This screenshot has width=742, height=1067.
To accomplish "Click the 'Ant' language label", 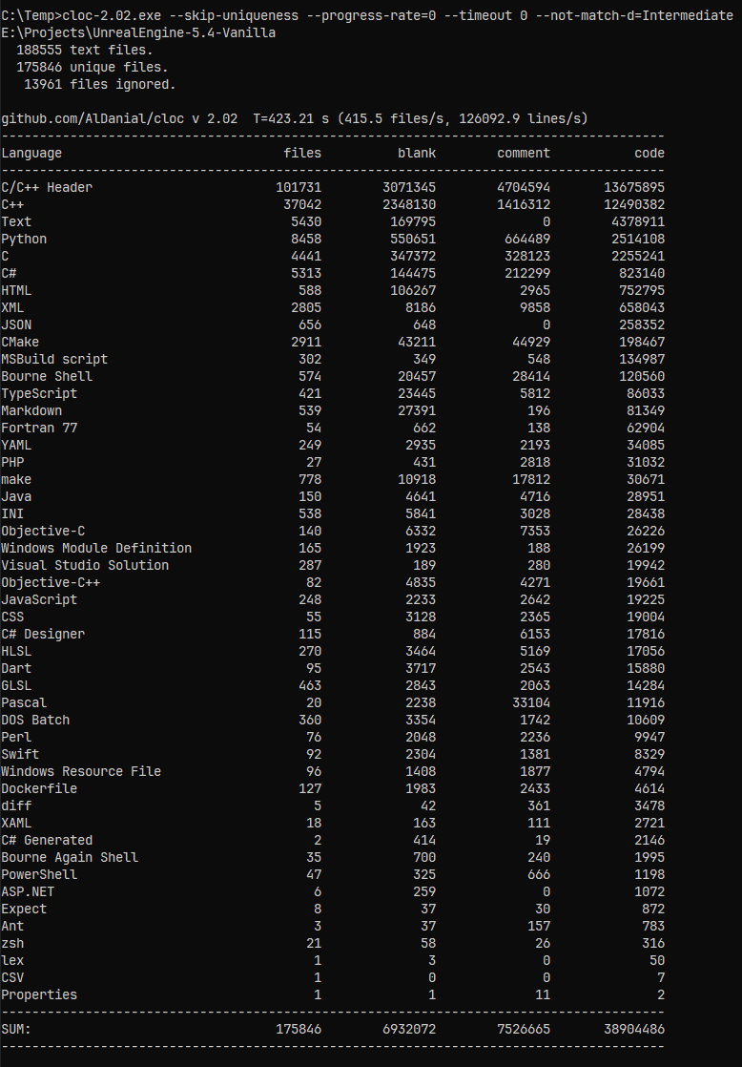I will click(12, 926).
